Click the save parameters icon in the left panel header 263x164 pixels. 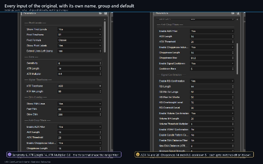(106, 13)
